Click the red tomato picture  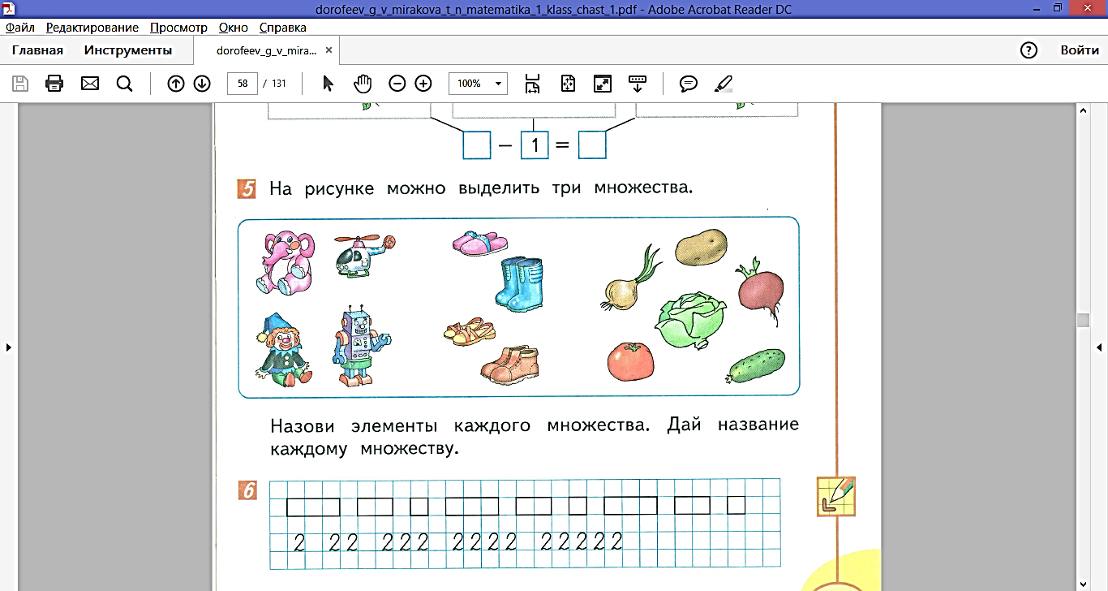pyautogui.click(x=631, y=360)
